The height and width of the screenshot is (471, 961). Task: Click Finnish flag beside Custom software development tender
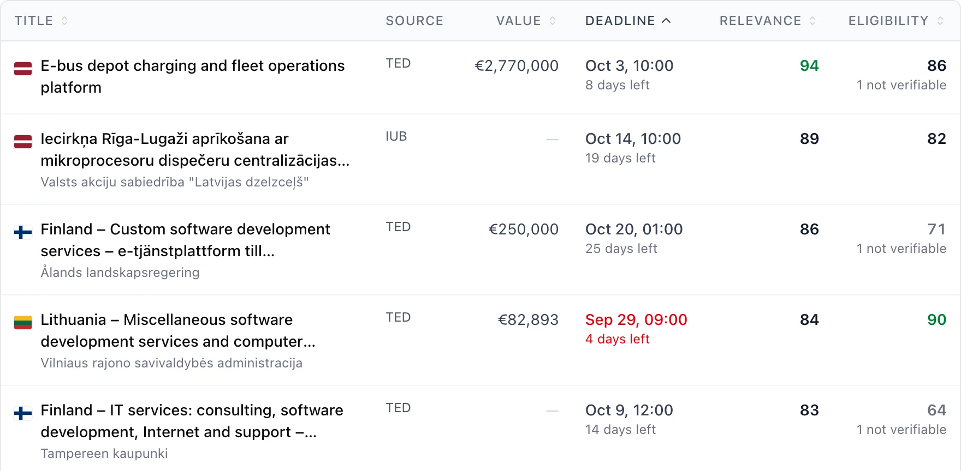coord(23,232)
